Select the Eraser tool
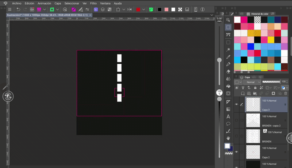 click(228, 72)
